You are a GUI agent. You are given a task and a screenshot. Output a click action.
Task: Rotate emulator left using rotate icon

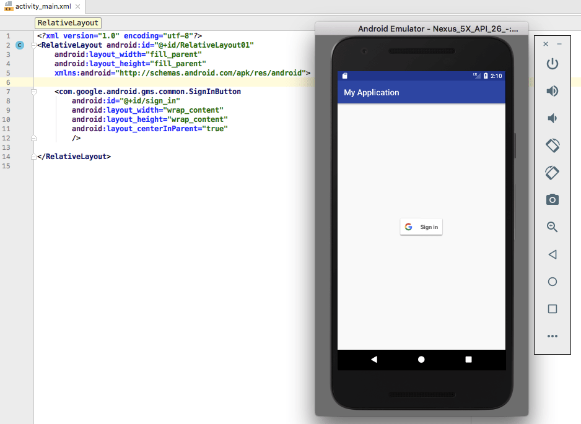[552, 145]
